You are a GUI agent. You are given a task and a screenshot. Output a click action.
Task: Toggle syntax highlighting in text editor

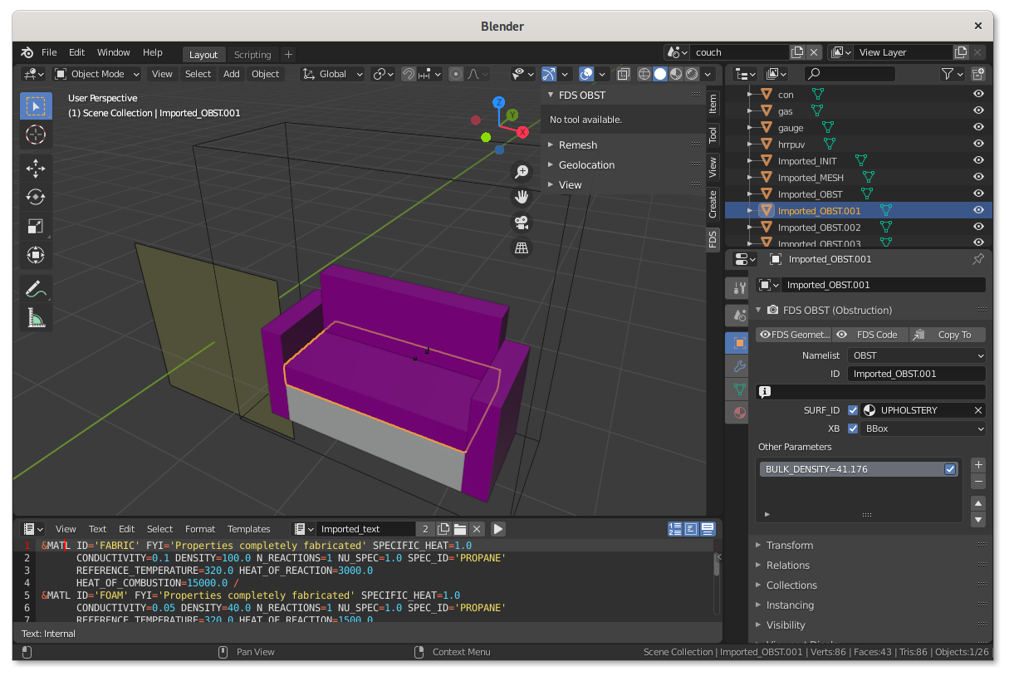pyautogui.click(x=708, y=529)
